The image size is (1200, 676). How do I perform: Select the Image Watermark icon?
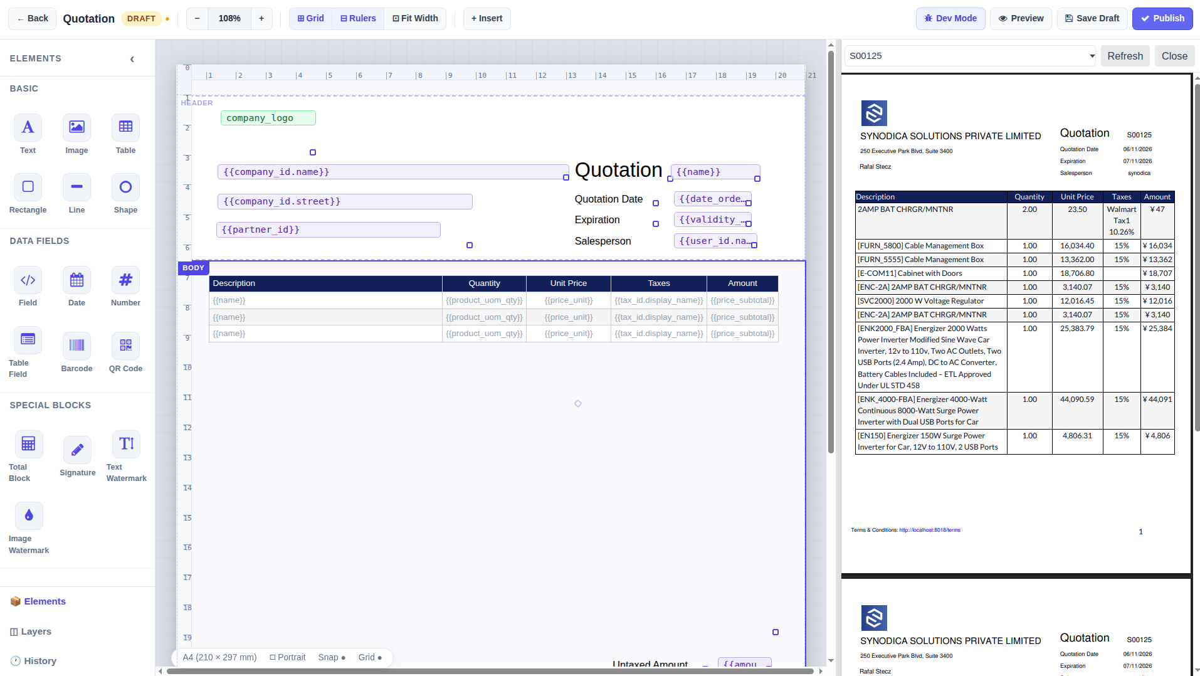pos(29,515)
